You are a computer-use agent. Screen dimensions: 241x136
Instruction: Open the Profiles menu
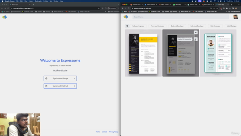coord(46,1)
